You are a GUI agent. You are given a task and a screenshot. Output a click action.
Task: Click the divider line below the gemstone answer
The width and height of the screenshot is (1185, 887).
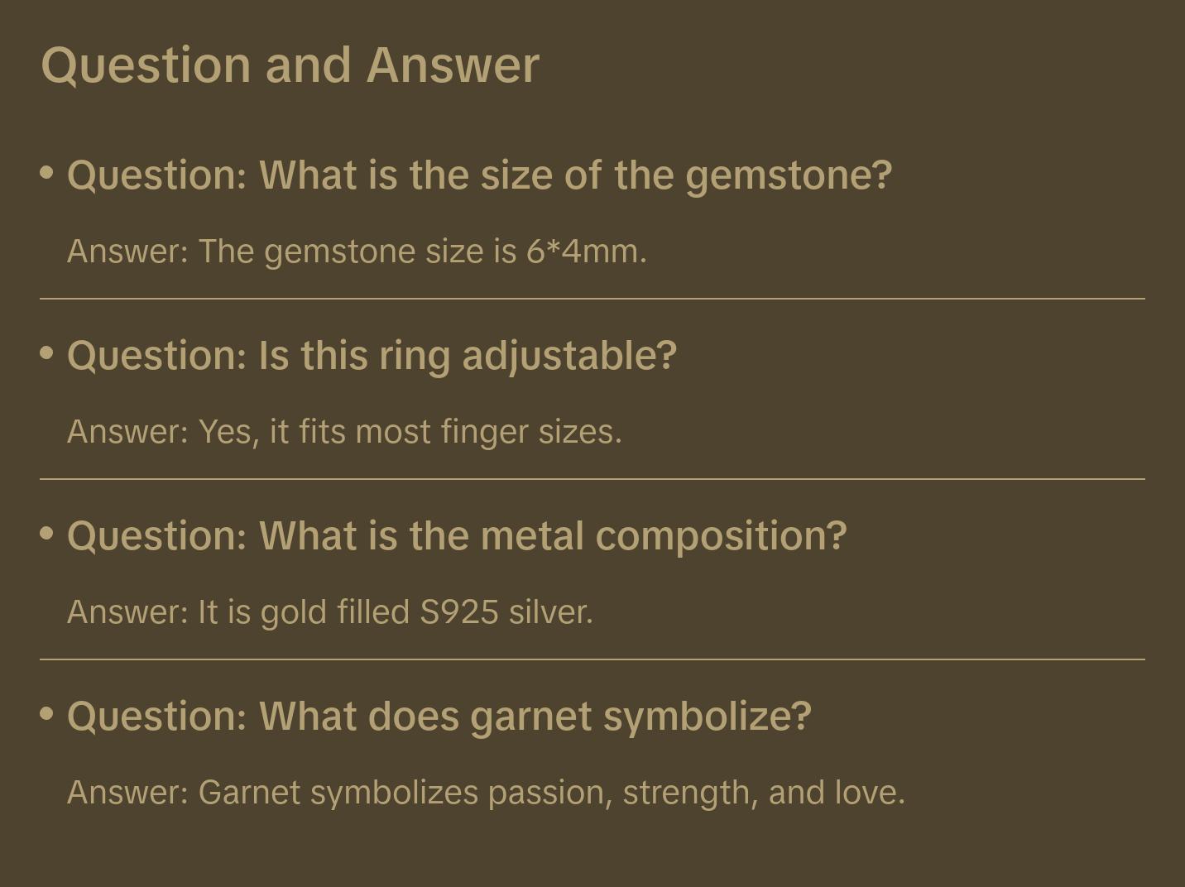(592, 299)
